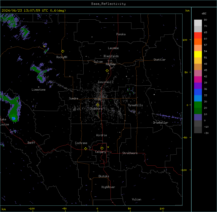Select the green 30 dBZ color swatch
Screen dimensions: 217x212
(198, 105)
